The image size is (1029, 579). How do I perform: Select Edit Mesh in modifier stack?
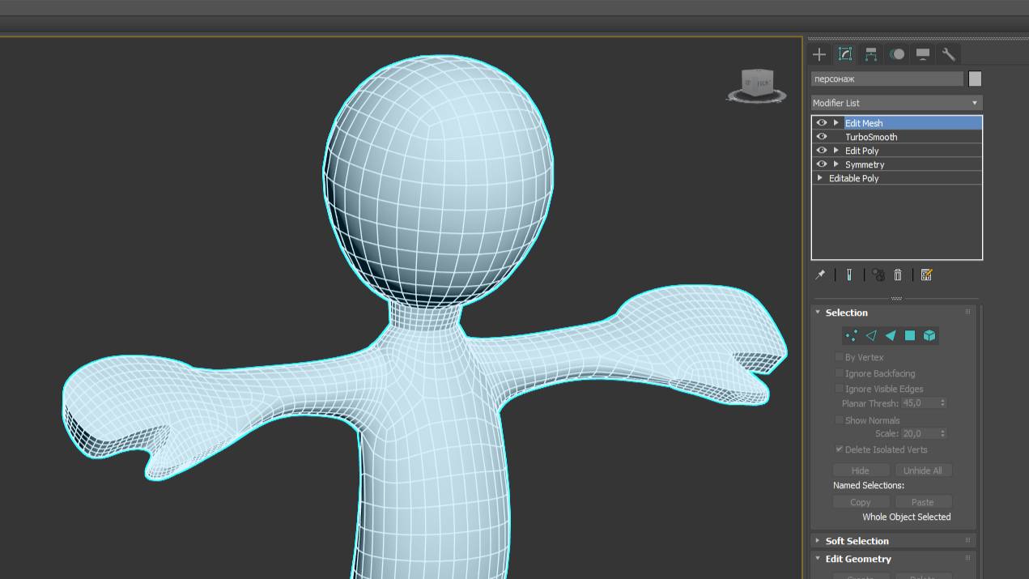pos(864,123)
